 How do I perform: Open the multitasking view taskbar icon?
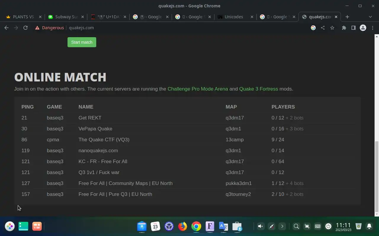coord(23,226)
